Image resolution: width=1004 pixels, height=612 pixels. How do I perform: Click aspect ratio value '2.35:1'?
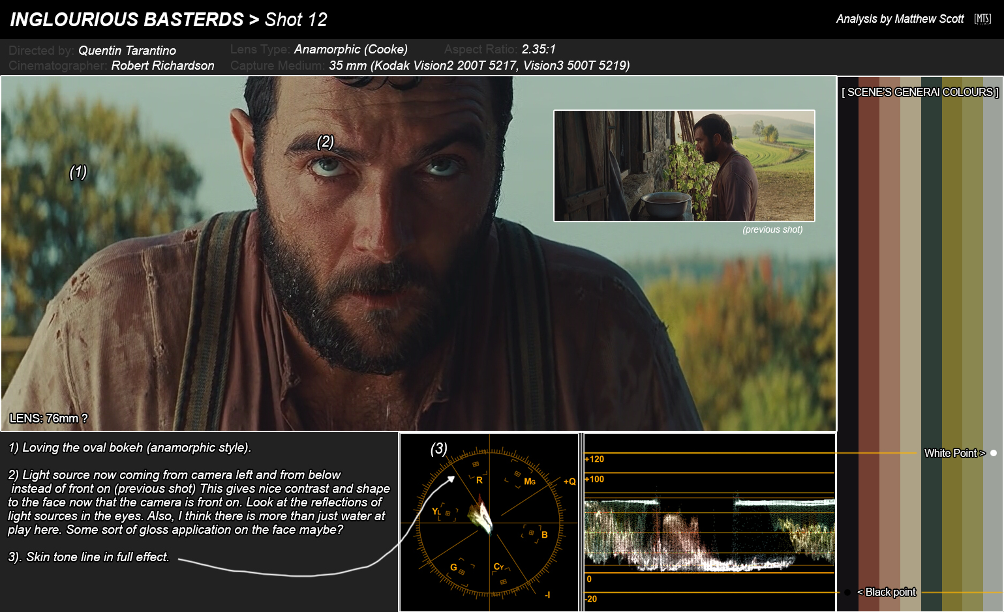coord(539,49)
